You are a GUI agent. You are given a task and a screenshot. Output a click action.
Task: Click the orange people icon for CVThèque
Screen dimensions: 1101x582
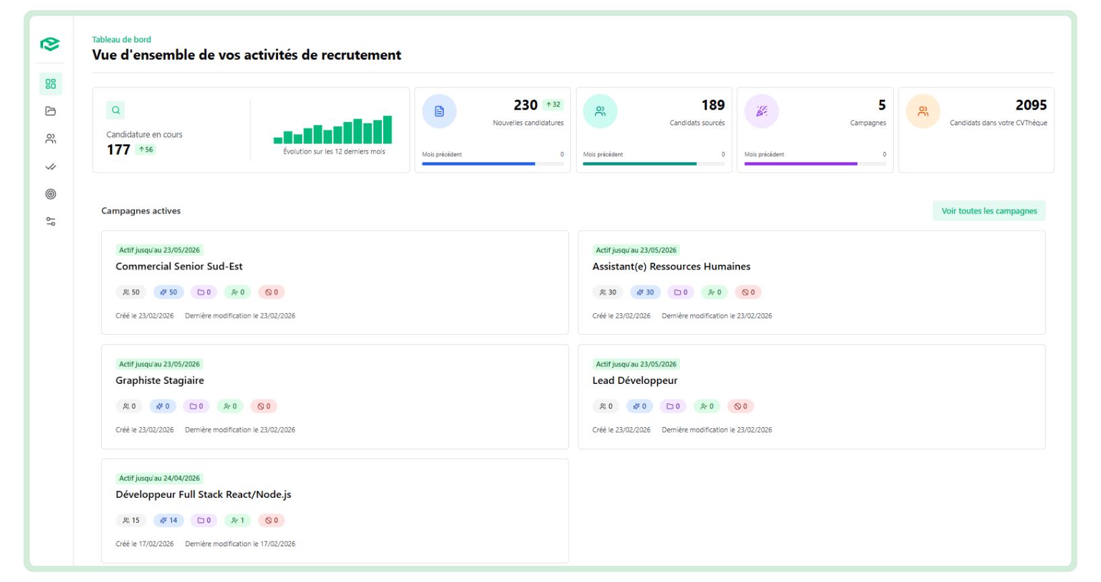(x=923, y=111)
